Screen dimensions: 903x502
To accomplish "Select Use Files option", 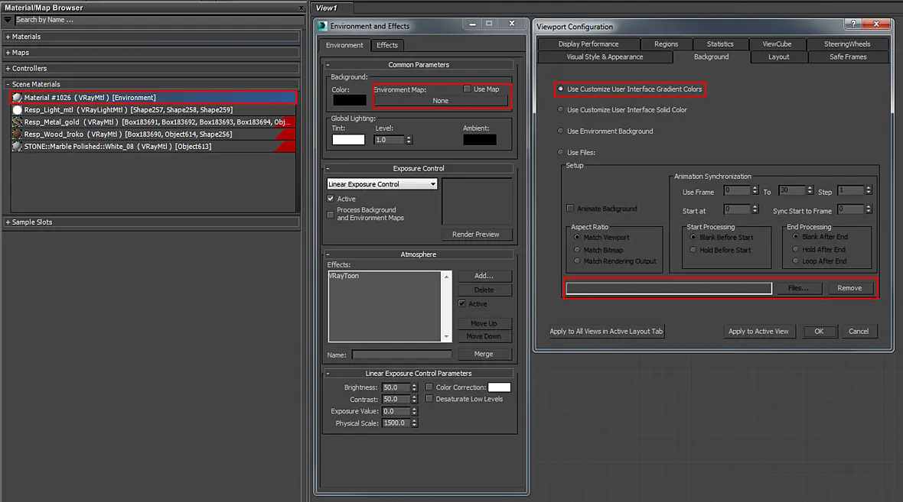I will click(x=560, y=152).
